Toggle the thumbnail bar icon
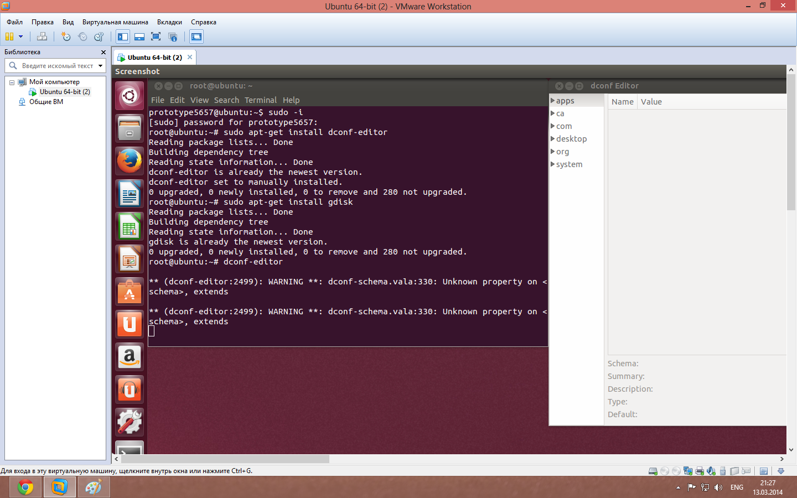Screen dimensions: 797x498 [139, 37]
